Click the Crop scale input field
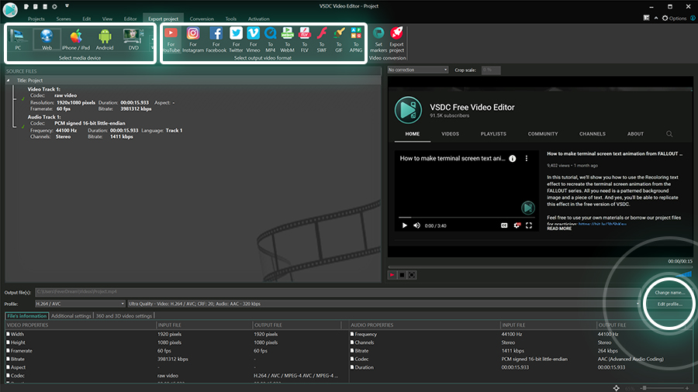The width and height of the screenshot is (698, 392). tap(491, 70)
